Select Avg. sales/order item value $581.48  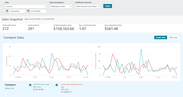(x=111, y=29)
